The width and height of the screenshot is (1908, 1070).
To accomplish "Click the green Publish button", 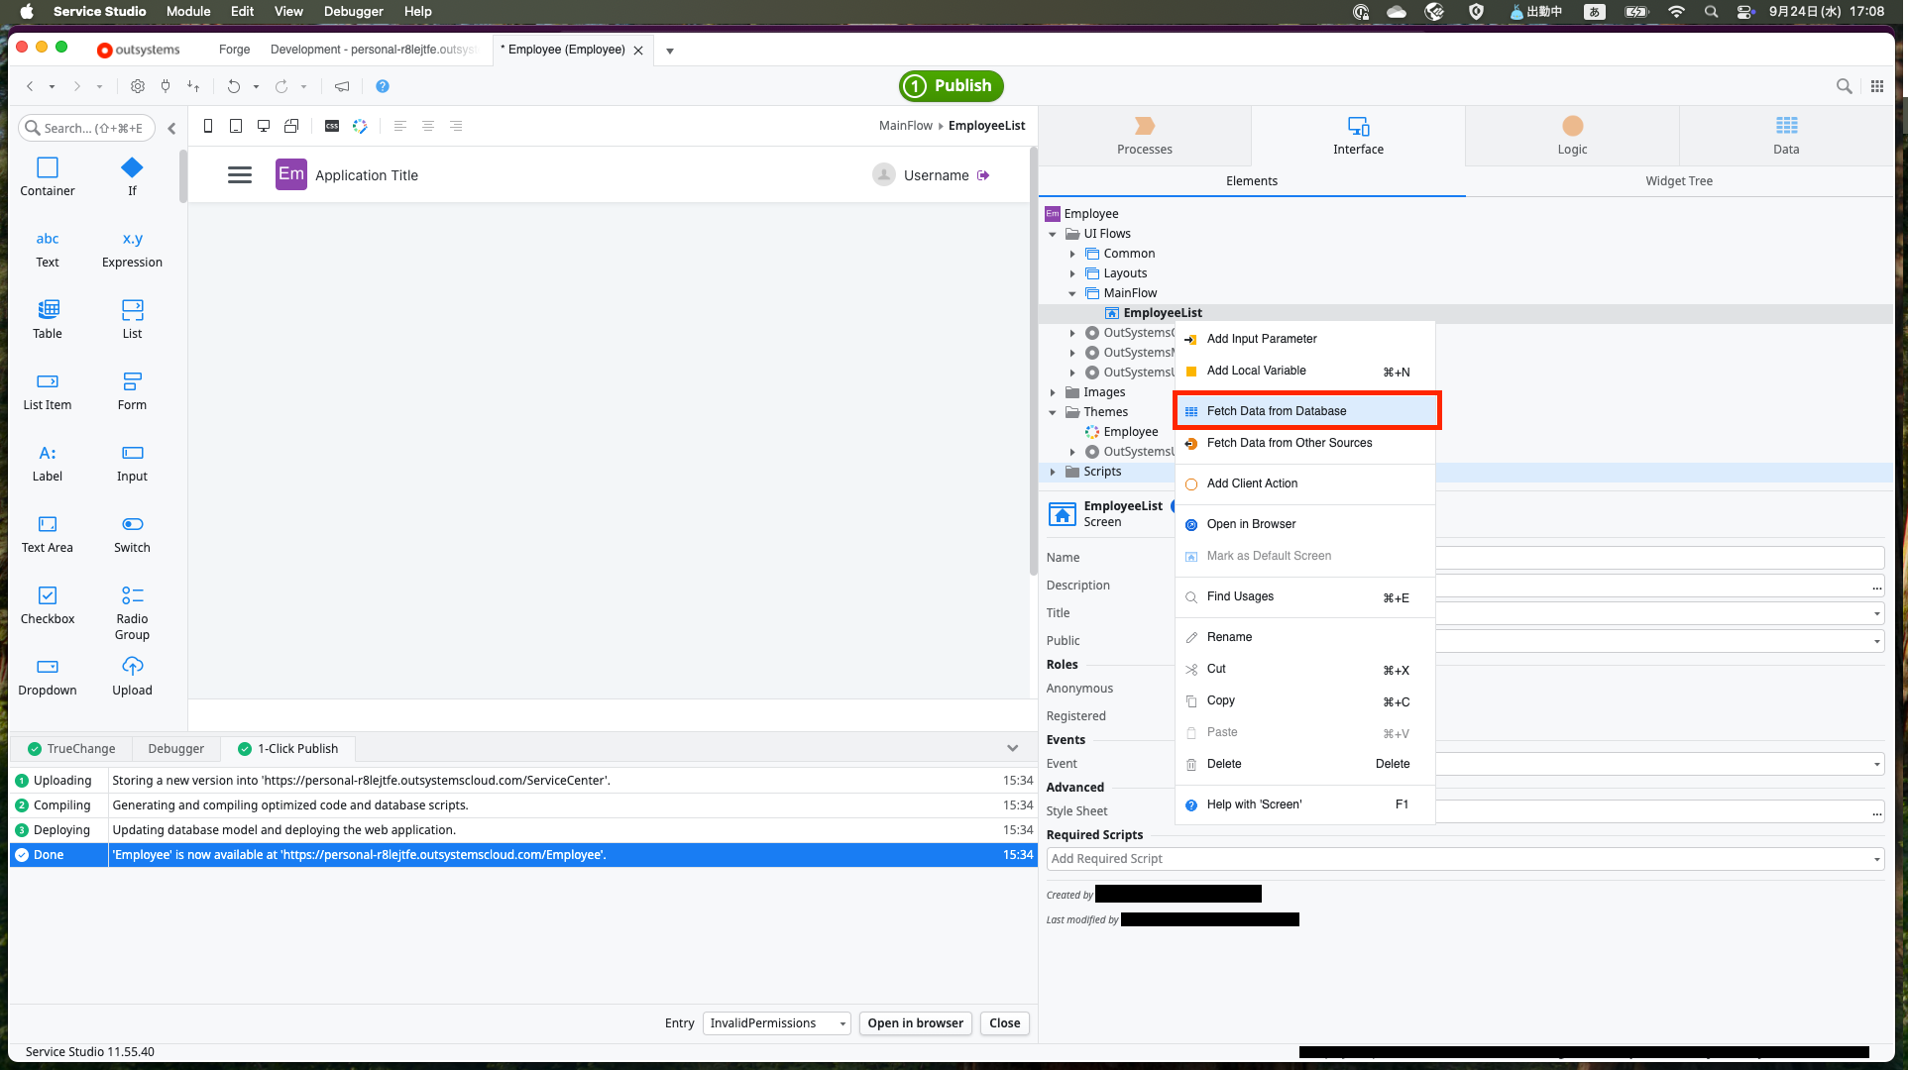I will (x=951, y=86).
